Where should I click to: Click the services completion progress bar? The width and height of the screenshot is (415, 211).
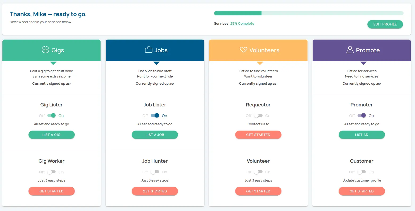[x=309, y=13]
